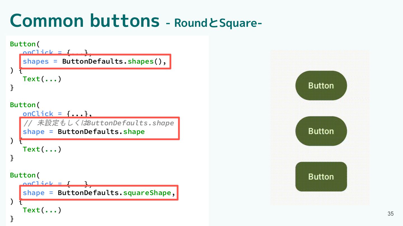Click the middle rounded Button in preview

pyautogui.click(x=321, y=131)
